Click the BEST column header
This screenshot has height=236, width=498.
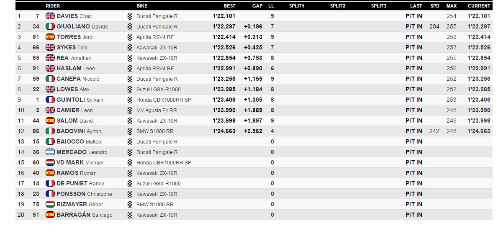pyautogui.click(x=229, y=6)
